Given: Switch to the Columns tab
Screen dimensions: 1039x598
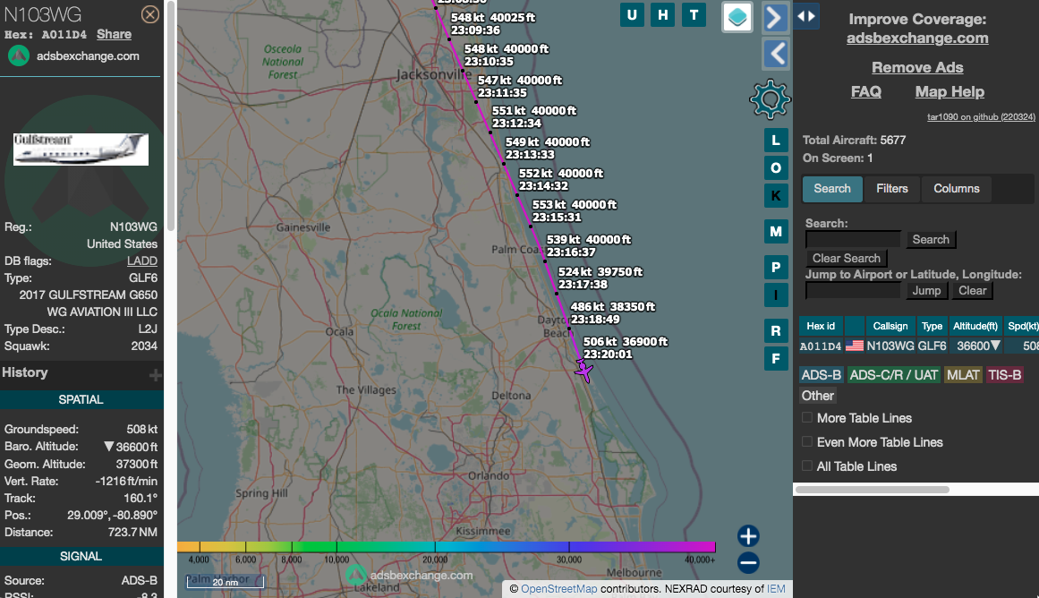Looking at the screenshot, I should click(956, 189).
